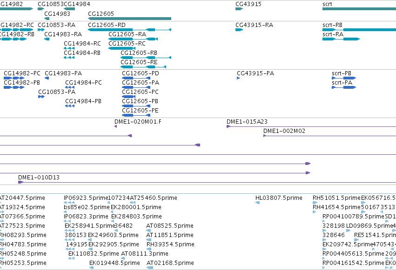Select transcript CG12605-RC
The height and width of the screenshot is (270, 396).
[122, 48]
